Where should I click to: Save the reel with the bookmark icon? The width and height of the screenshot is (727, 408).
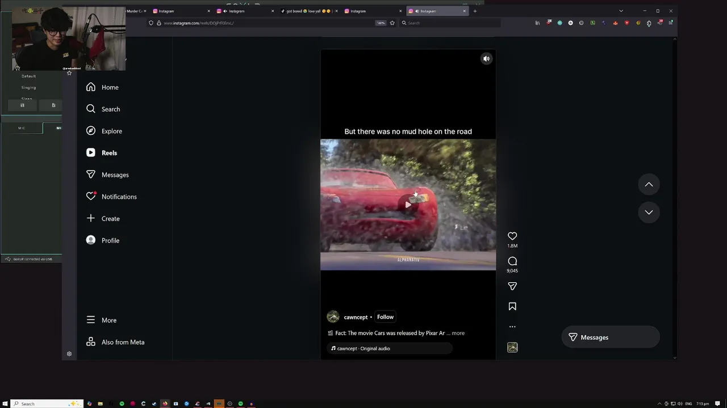pos(512,307)
